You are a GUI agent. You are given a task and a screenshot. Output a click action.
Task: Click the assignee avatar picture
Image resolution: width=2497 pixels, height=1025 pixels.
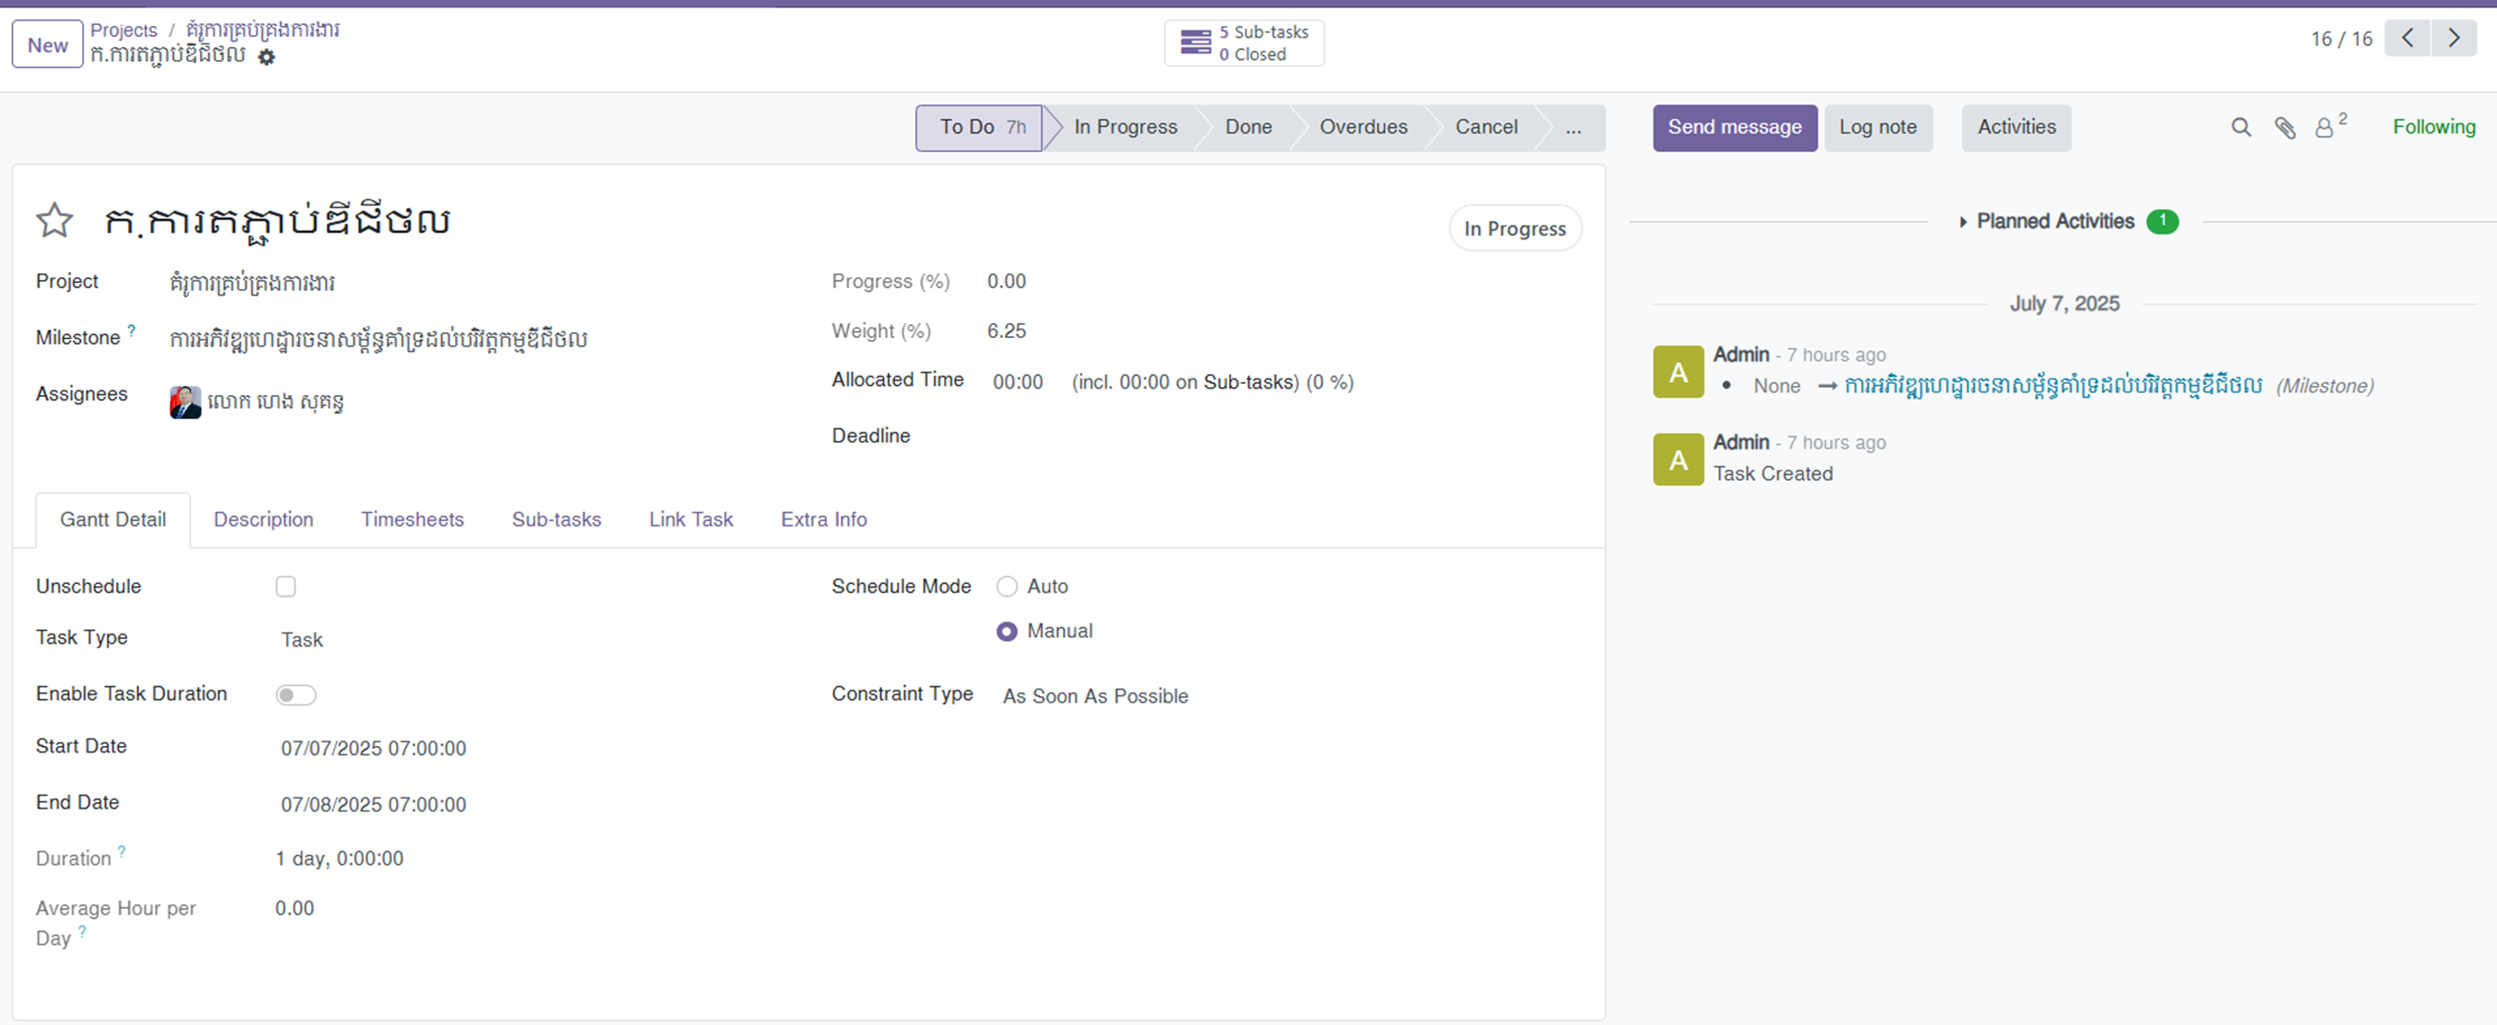click(x=185, y=402)
